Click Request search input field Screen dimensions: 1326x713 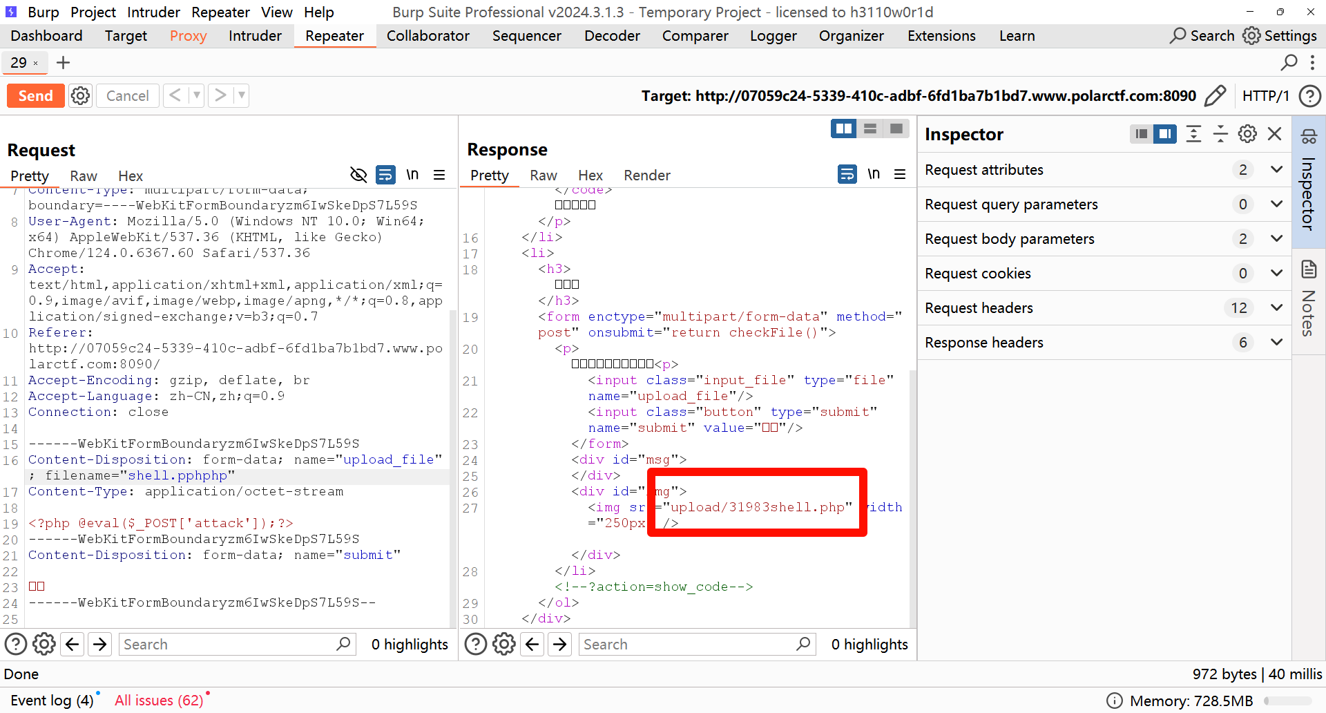[x=237, y=645]
